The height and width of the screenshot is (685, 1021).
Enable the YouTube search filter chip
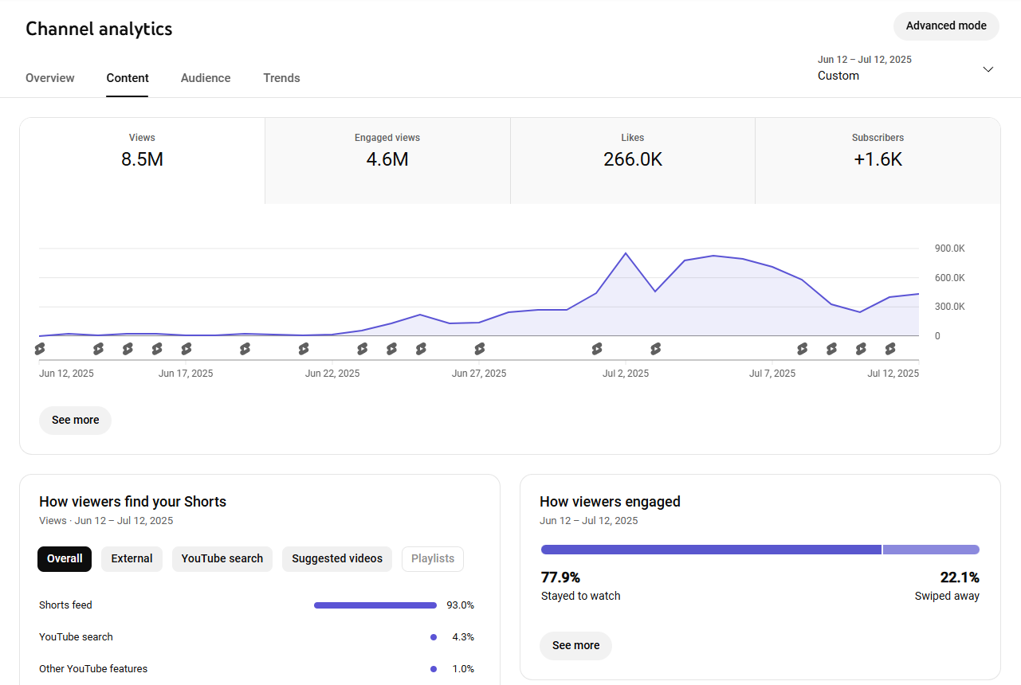tap(222, 559)
